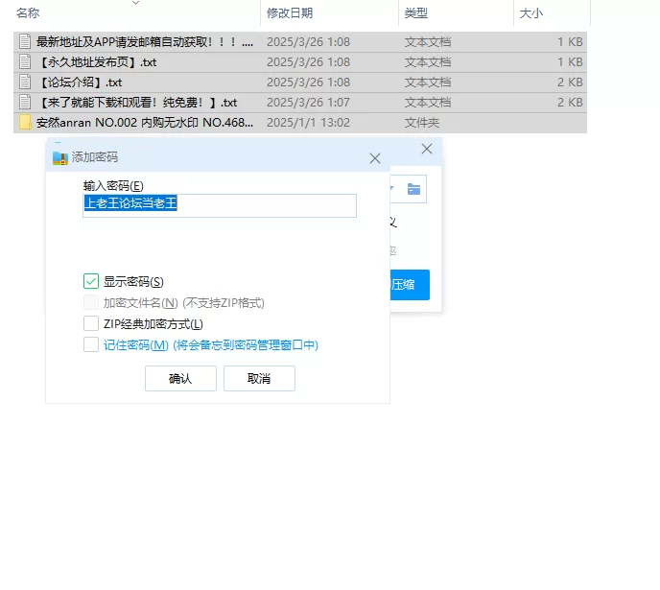The width and height of the screenshot is (660, 590).
Task: Click the folder icon of 安然anran NO.002
Action: 25,123
